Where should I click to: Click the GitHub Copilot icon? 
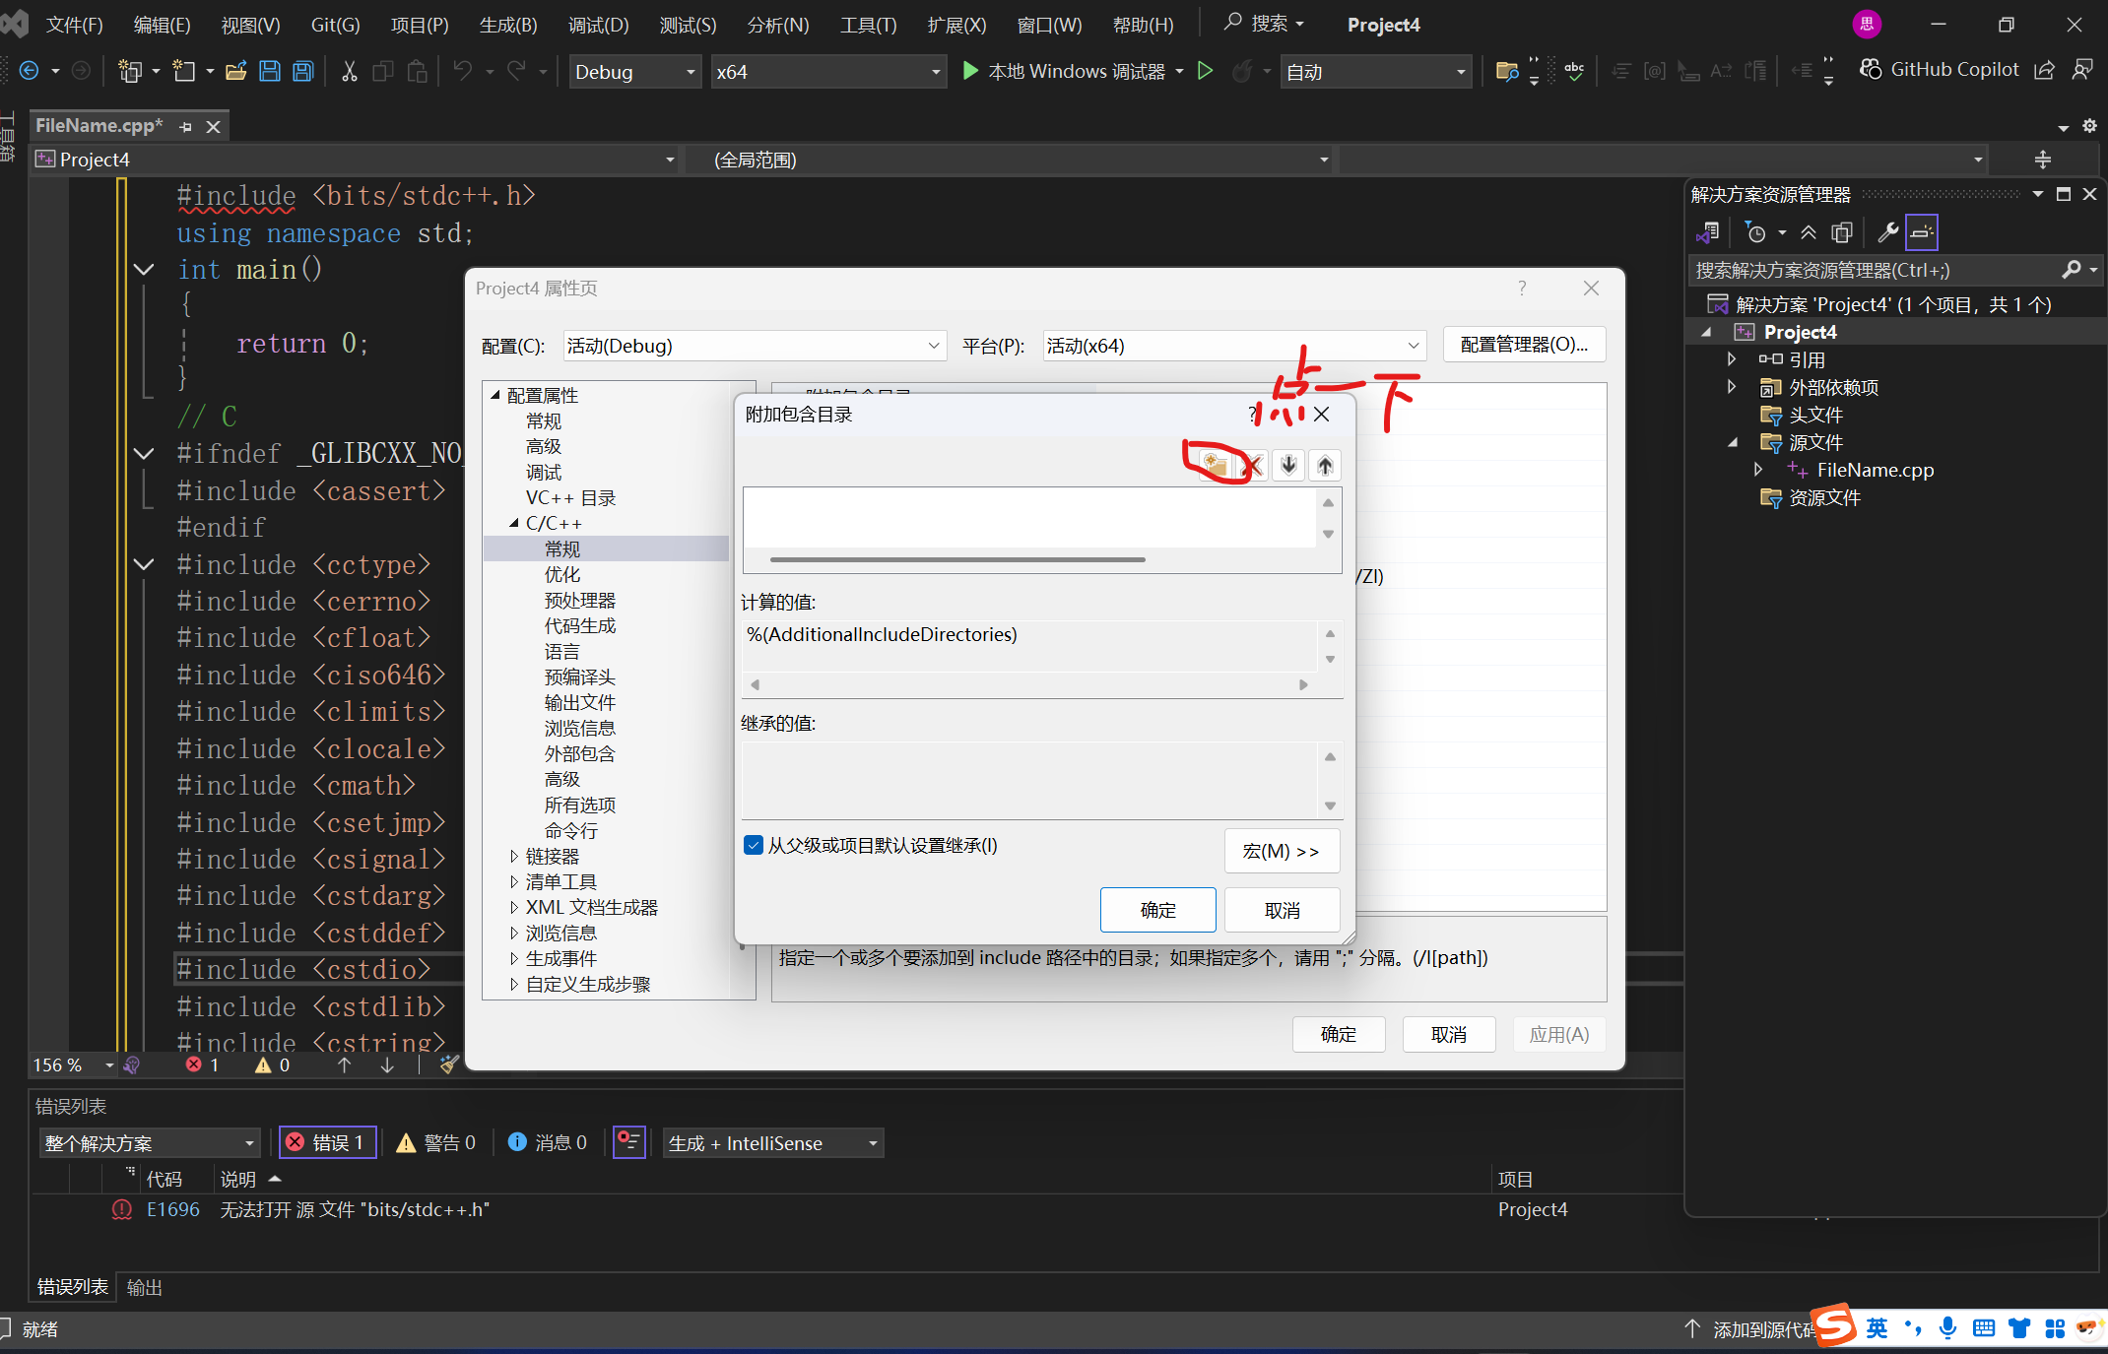(x=1870, y=70)
